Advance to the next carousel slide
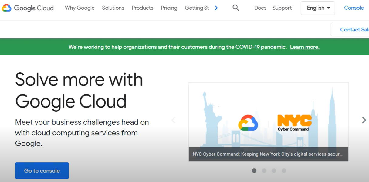 coord(364,120)
